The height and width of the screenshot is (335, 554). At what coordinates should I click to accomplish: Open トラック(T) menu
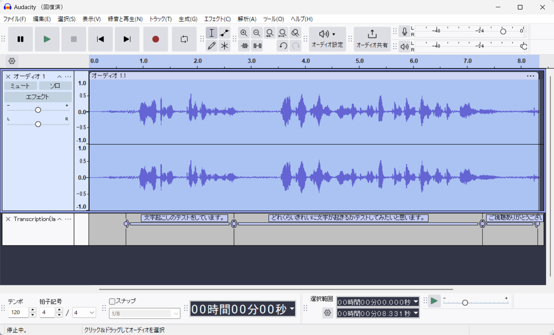click(160, 19)
